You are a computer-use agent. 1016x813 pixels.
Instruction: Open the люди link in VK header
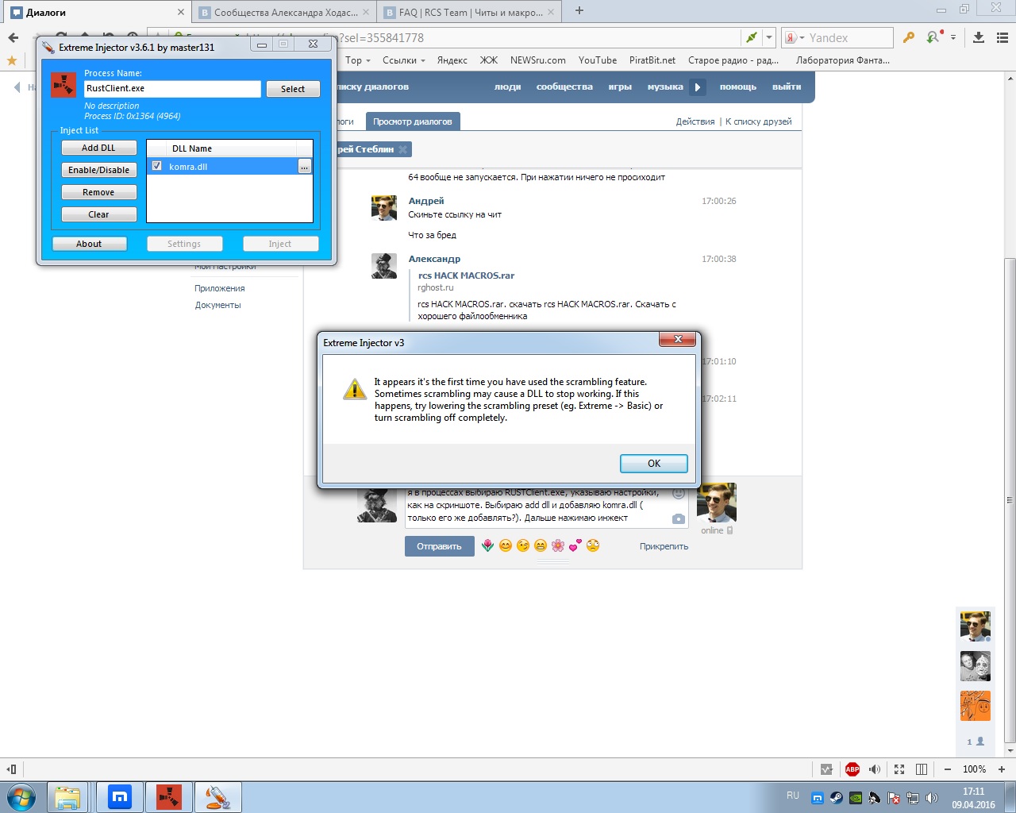507,87
